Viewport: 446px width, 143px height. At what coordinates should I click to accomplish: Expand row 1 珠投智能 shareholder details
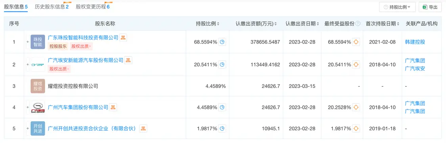coord(28,42)
